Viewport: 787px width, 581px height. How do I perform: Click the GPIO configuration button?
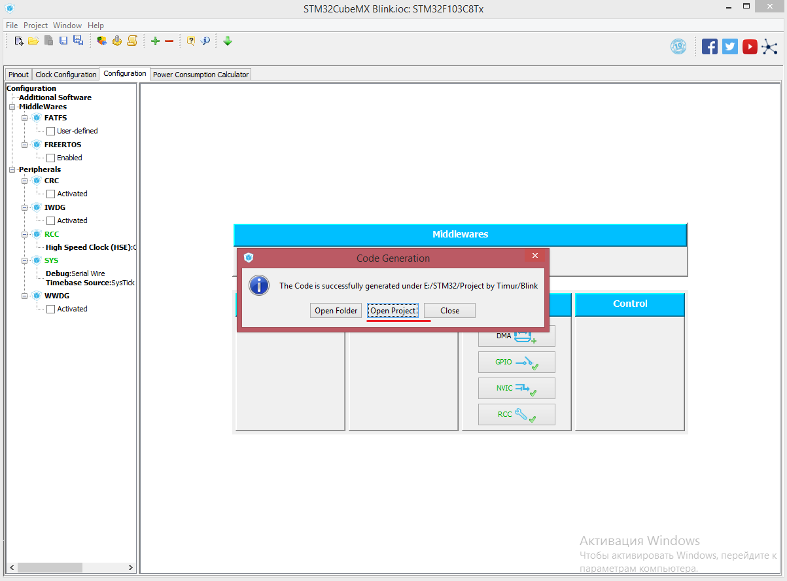pyautogui.click(x=517, y=362)
